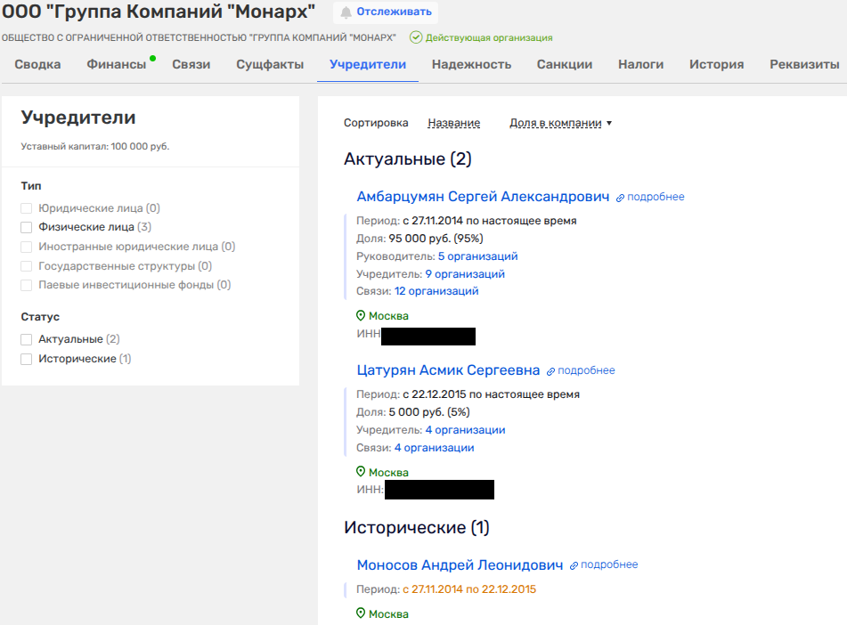
Task: Open Цатурян's 4 организации связи link
Action: [434, 448]
